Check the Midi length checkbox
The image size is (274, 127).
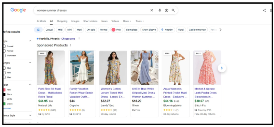coord(4,68)
